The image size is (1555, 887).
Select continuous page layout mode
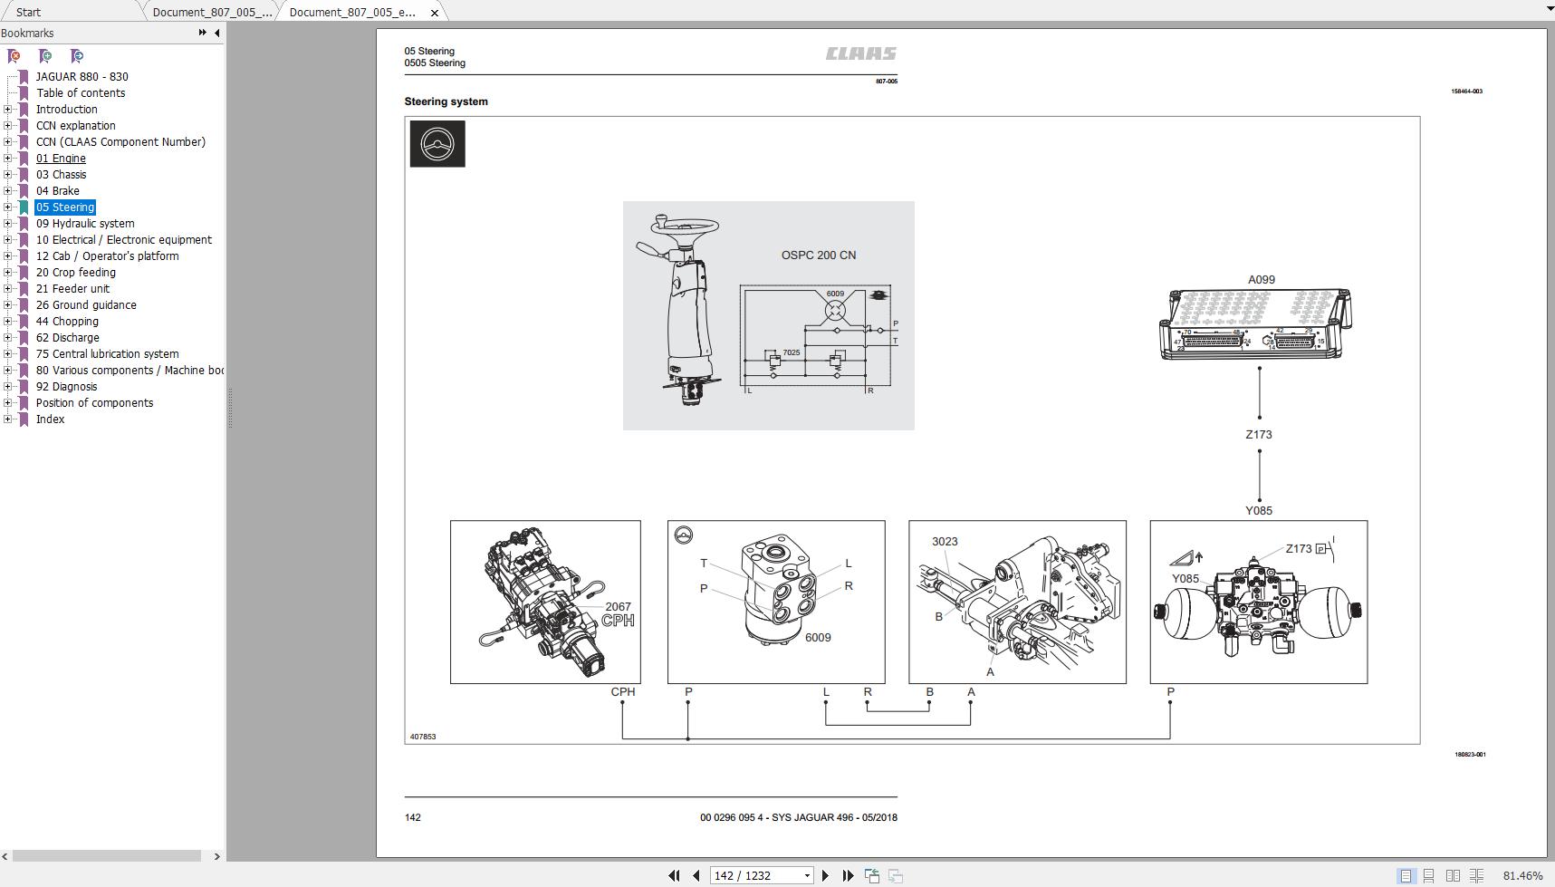point(1428,875)
